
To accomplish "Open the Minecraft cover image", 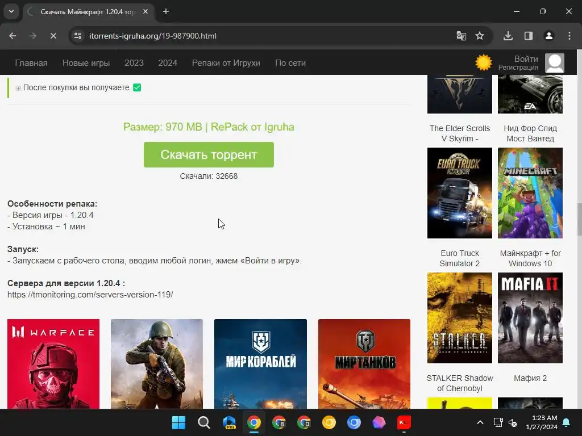I will (x=530, y=193).
